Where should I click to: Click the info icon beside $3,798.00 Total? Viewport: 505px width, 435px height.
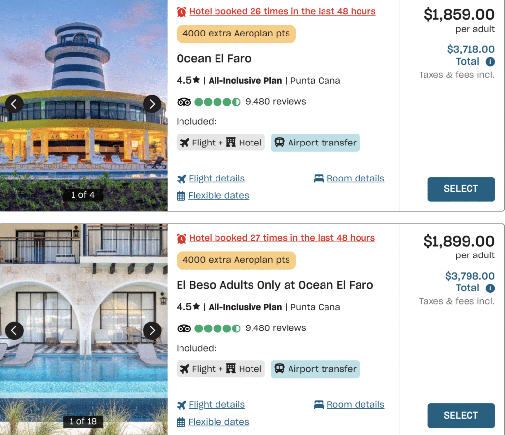490,288
